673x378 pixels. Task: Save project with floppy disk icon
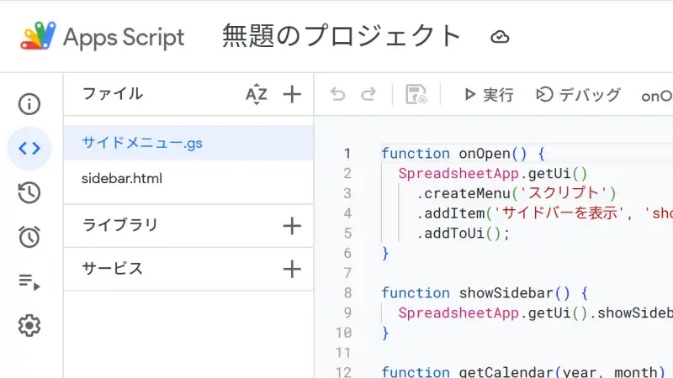pos(416,94)
